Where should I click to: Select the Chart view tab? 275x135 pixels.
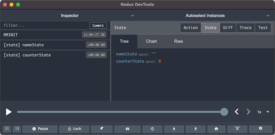pos(151,41)
